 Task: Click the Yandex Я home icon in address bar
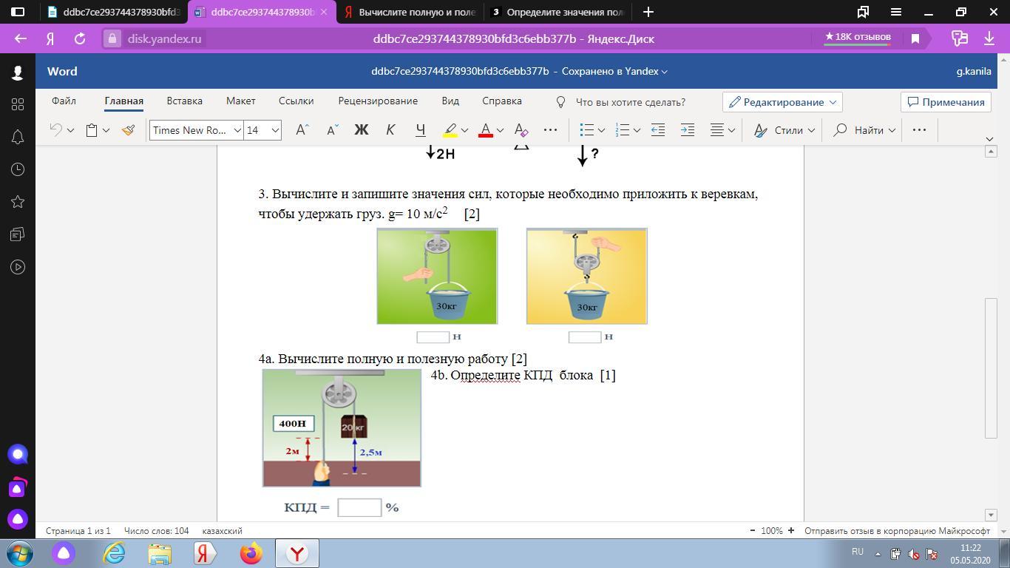point(50,38)
